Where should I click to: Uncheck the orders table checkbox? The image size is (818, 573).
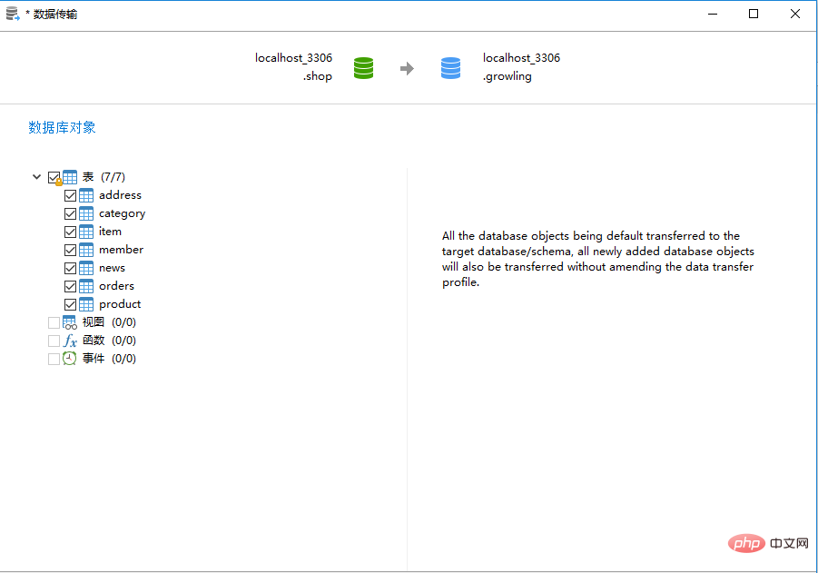71,287
